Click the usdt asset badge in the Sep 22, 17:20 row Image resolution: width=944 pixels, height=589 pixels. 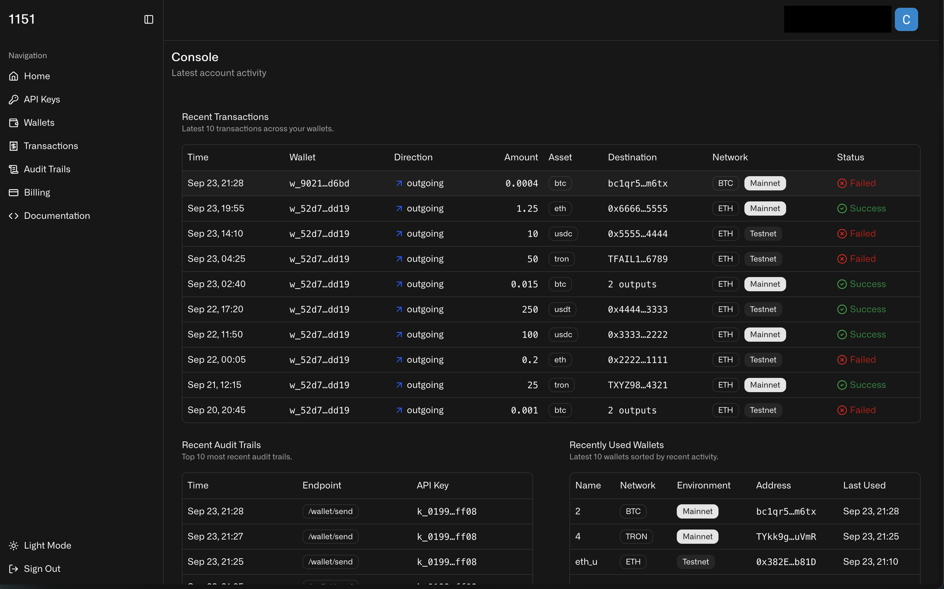coord(562,309)
